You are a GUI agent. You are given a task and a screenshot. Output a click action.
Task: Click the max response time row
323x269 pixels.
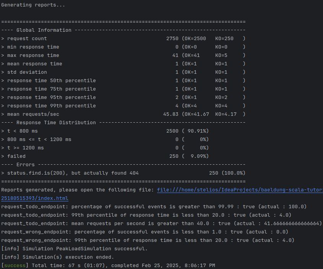coord(33,55)
